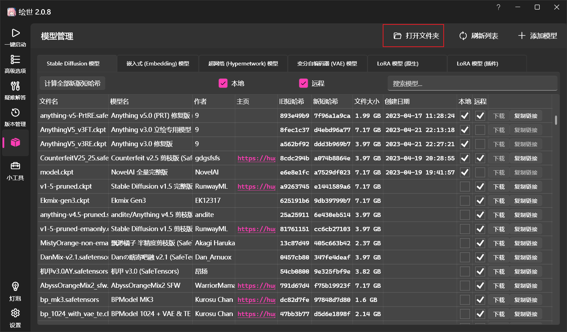
Task: Click the Refresh List (刷新列表) button
Action: click(x=478, y=36)
